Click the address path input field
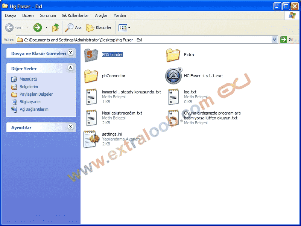 pyautogui.click(x=147, y=40)
